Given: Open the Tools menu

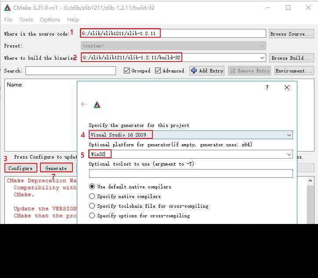Looking at the screenshot, I should click(26, 20).
